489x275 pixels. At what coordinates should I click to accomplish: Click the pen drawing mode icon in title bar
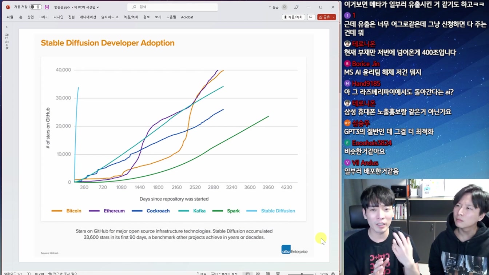pyautogui.click(x=297, y=7)
